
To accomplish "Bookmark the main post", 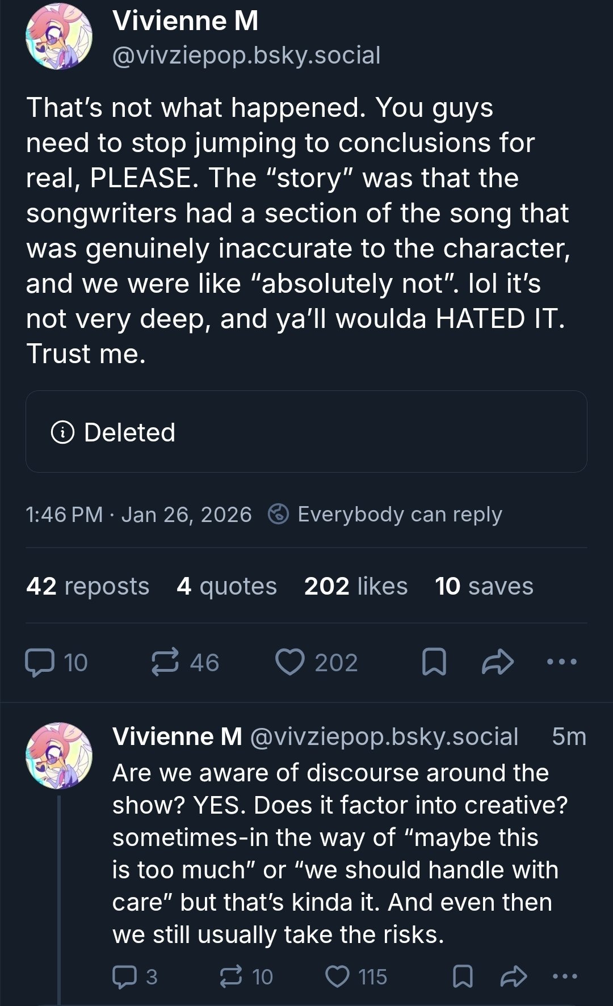I will click(x=434, y=662).
